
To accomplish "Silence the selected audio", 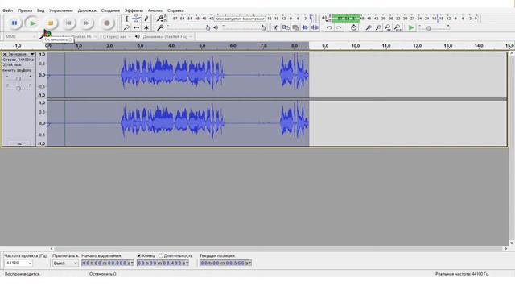I will tap(315, 27).
